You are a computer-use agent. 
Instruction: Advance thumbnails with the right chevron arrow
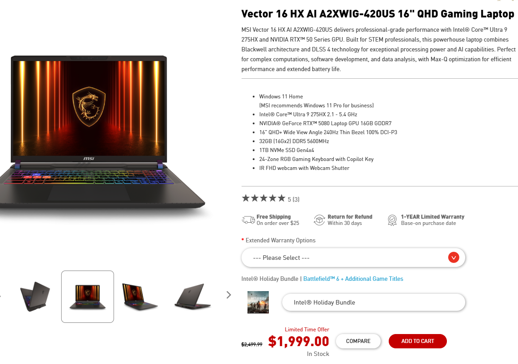click(229, 295)
